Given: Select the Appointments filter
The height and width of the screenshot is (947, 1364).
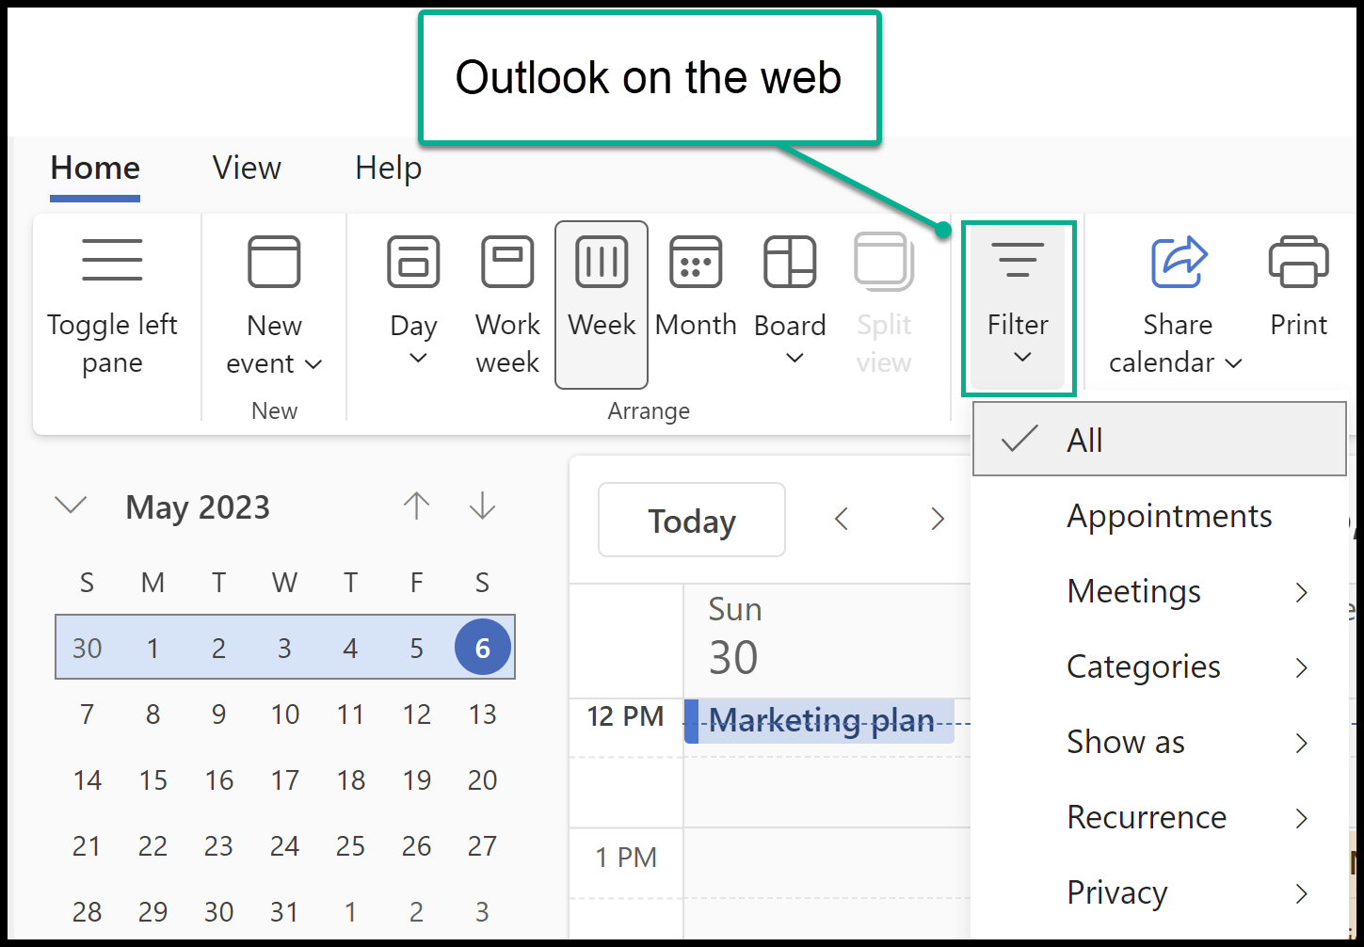Looking at the screenshot, I should point(1169,516).
